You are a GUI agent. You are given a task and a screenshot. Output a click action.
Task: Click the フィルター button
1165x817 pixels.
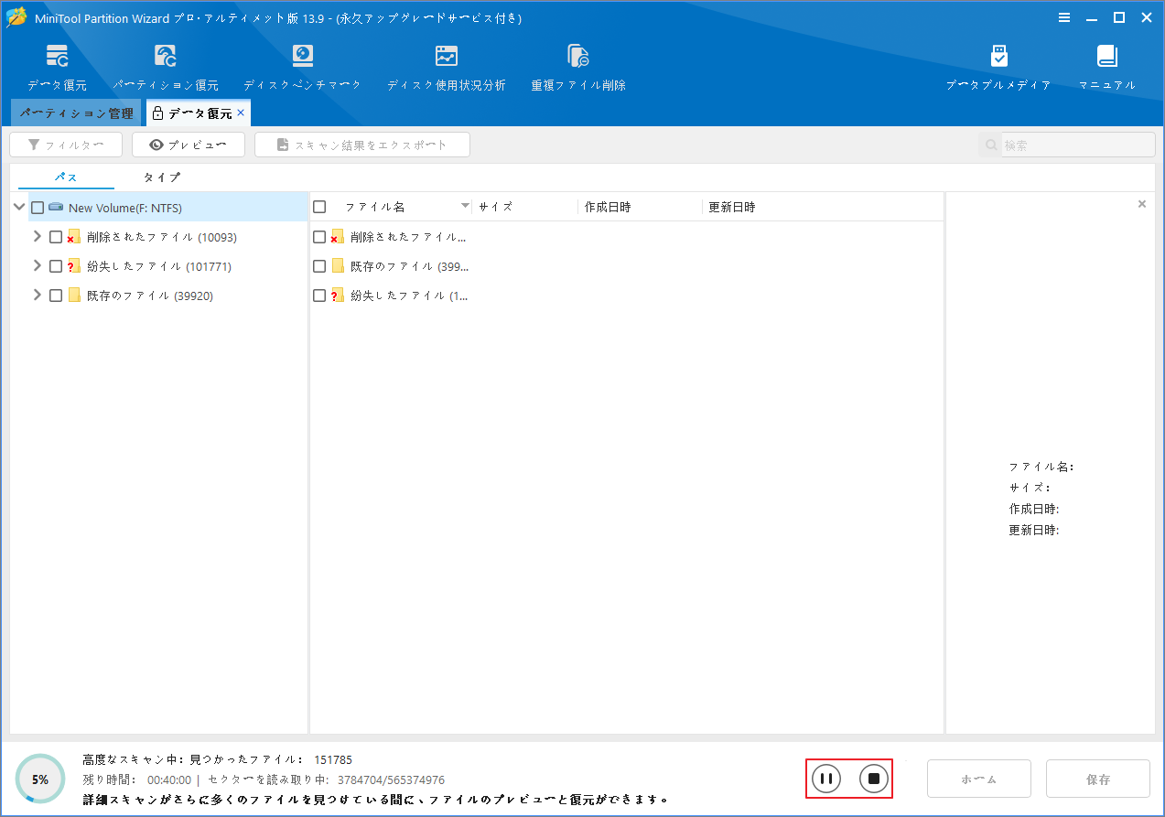click(x=66, y=145)
